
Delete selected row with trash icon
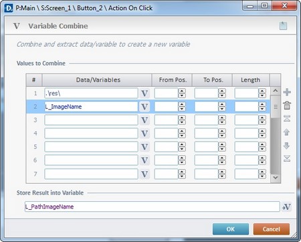pos(287,105)
